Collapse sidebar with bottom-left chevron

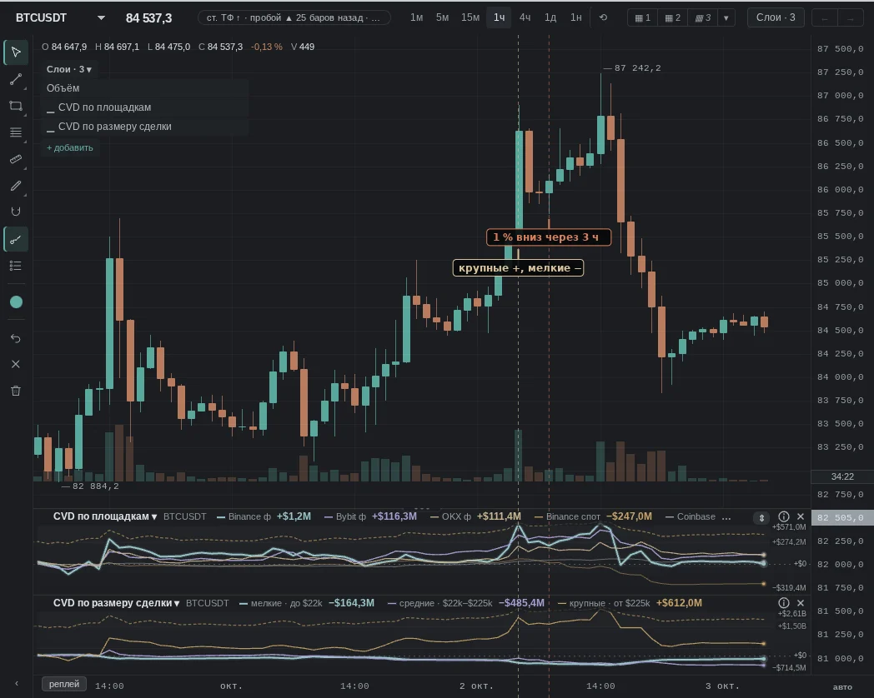pos(16,683)
